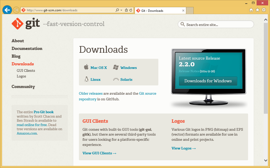270x168 pixels.
Task: Click the Linux penguin icon
Action: [x=86, y=79]
